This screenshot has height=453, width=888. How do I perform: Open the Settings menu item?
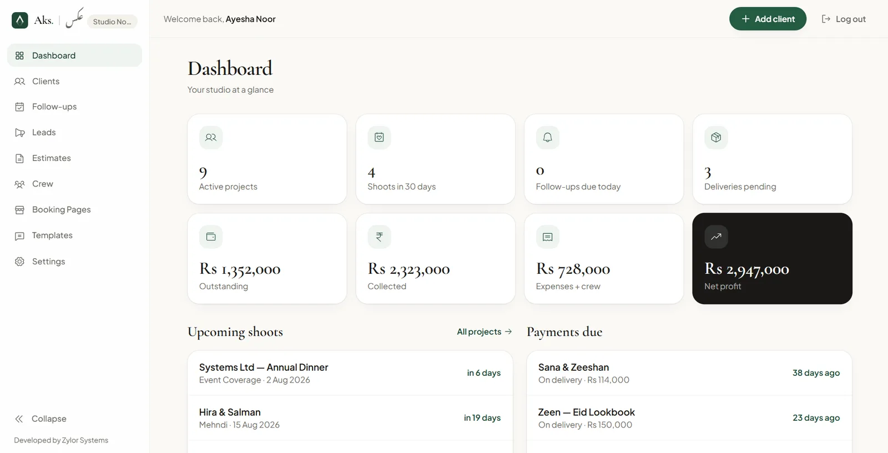pos(74,261)
